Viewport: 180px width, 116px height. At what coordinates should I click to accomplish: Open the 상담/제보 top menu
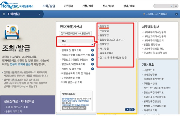tap(129, 6)
